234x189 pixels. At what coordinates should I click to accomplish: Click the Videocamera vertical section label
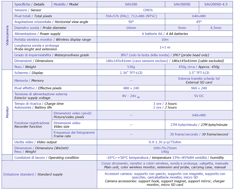pyautogui.click(x=7, y=36)
